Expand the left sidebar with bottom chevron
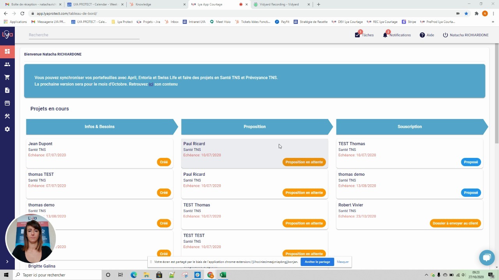 click(x=7, y=262)
